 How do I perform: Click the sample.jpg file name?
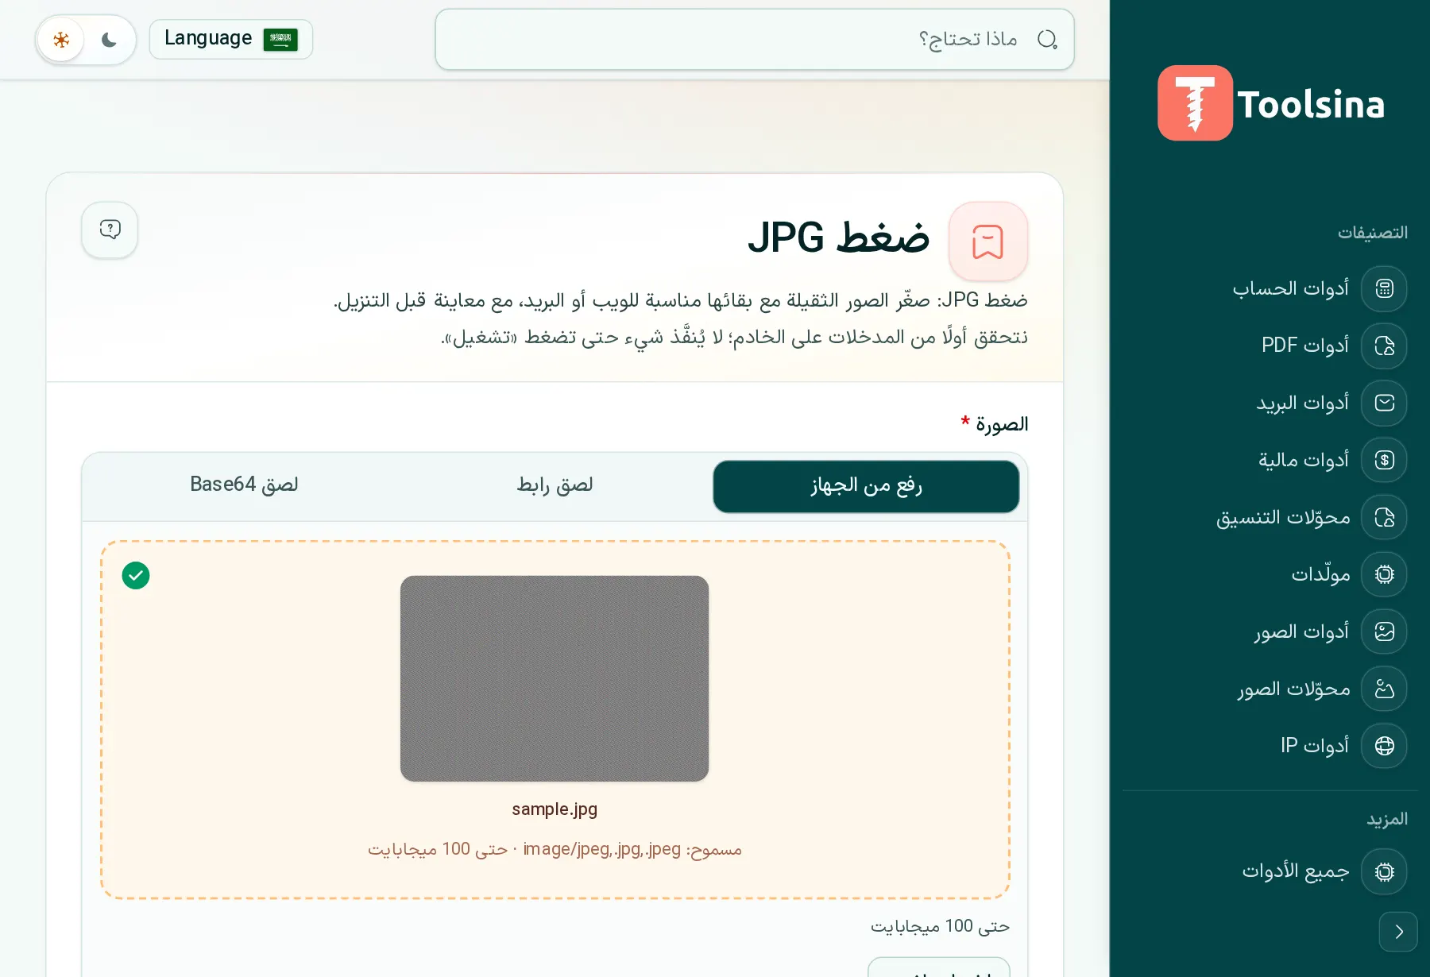click(555, 809)
